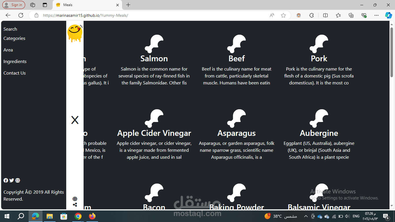The image size is (395, 222).
Task: Close the side menu with the X icon
Action: pos(75,120)
